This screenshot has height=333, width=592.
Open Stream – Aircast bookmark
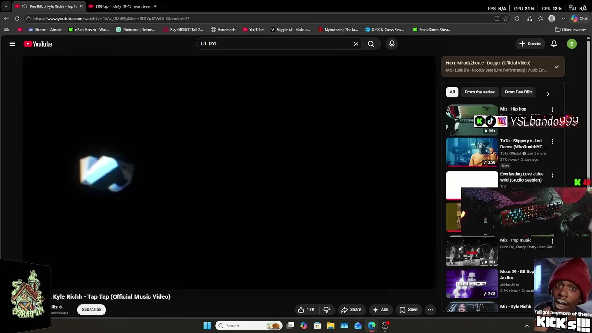[45, 30]
